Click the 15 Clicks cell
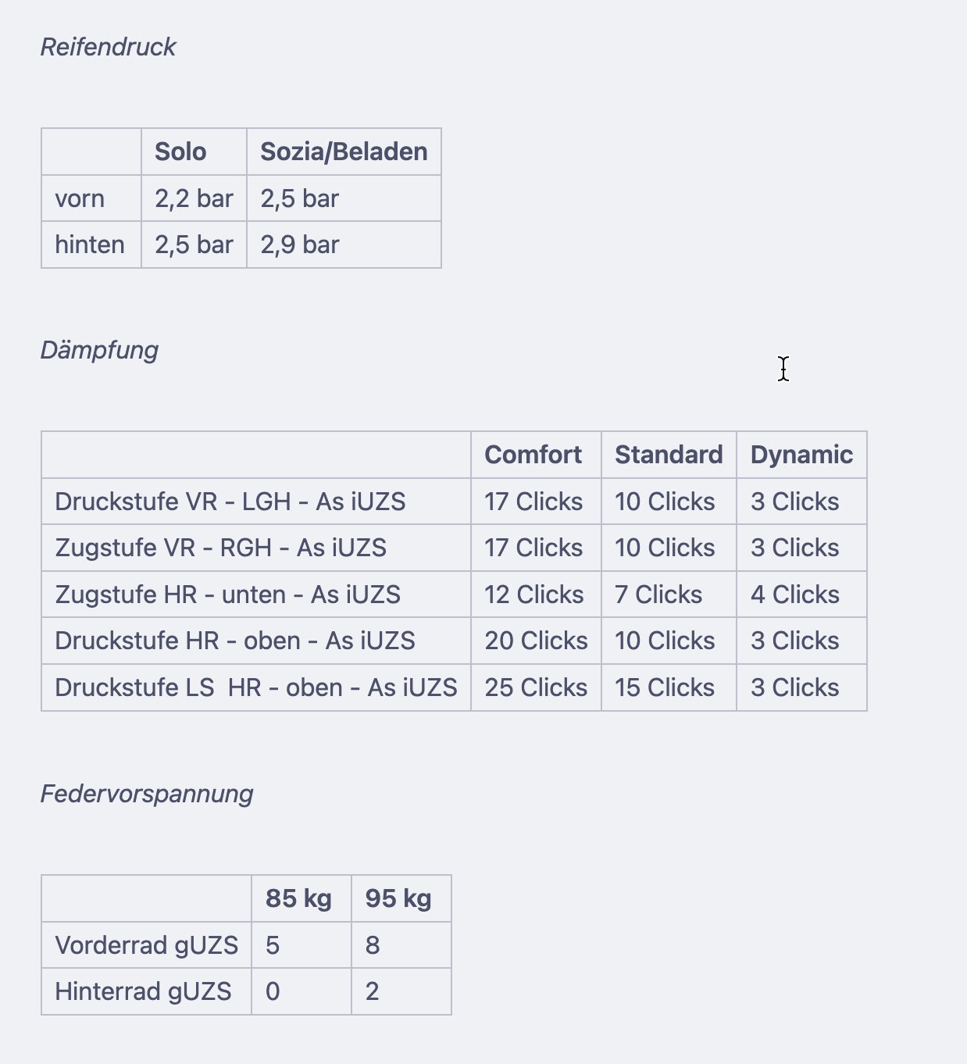Viewport: 967px width, 1064px height. pos(665,687)
